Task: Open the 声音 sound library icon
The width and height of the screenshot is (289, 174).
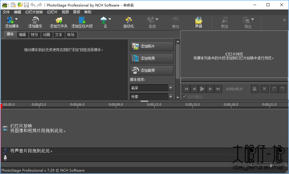Action: pos(199,20)
